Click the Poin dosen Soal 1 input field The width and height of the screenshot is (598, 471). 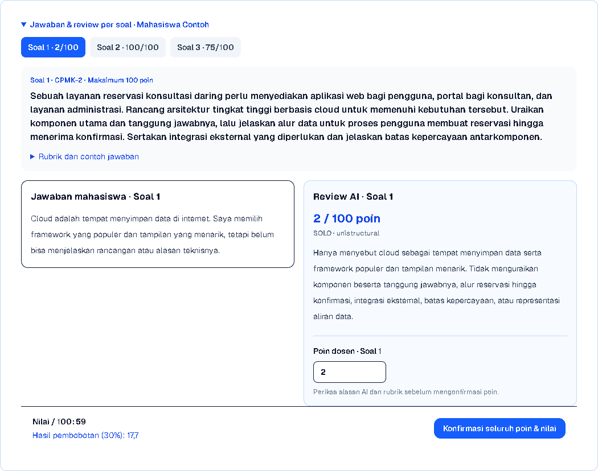coord(349,372)
